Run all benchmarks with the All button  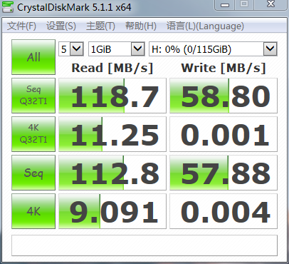33,57
